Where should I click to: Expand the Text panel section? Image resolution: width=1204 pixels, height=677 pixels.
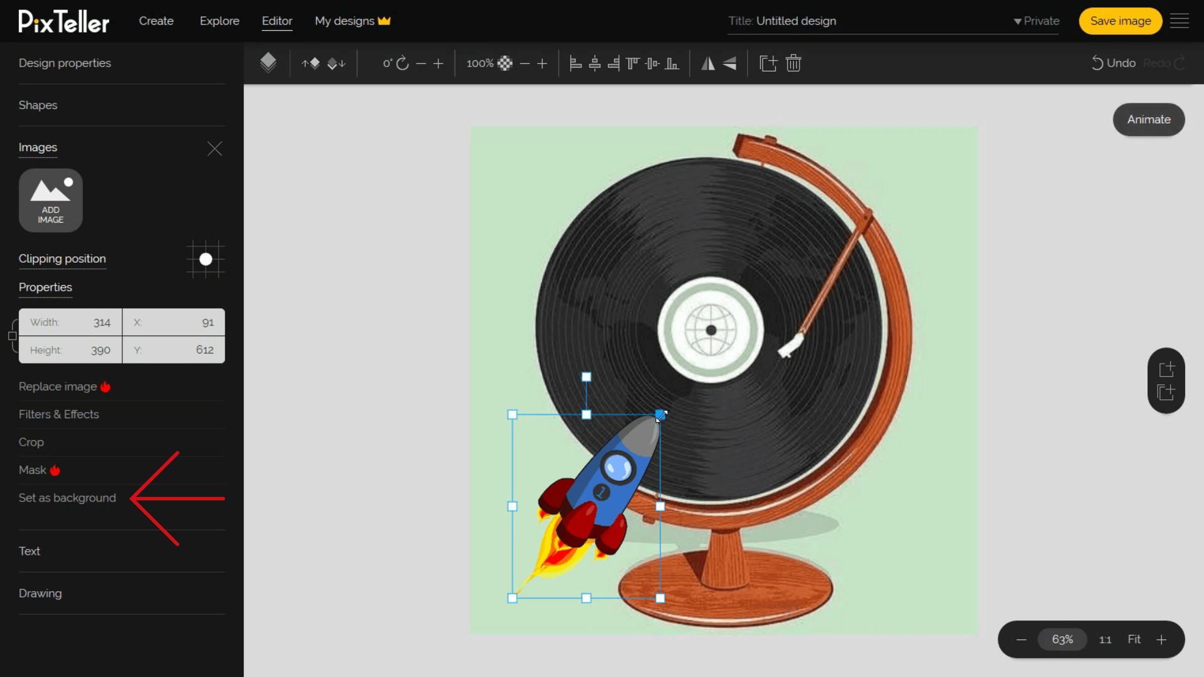coord(29,550)
